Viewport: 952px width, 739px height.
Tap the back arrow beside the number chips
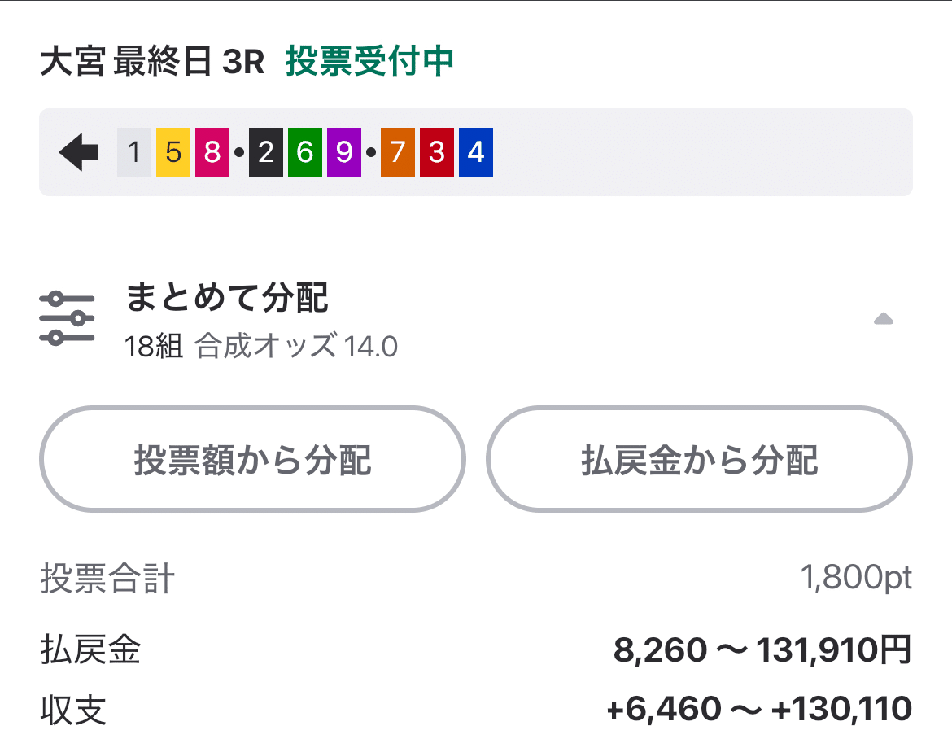coord(78,151)
